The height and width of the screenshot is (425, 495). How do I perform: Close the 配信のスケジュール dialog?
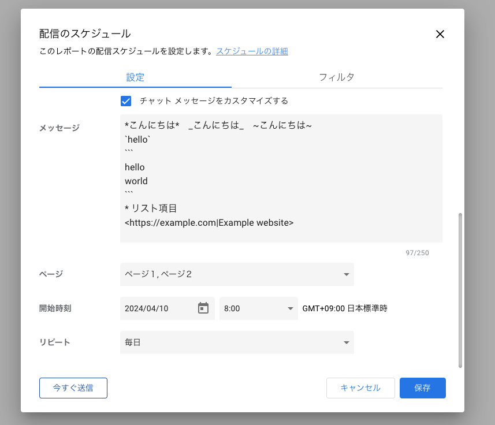tap(440, 34)
